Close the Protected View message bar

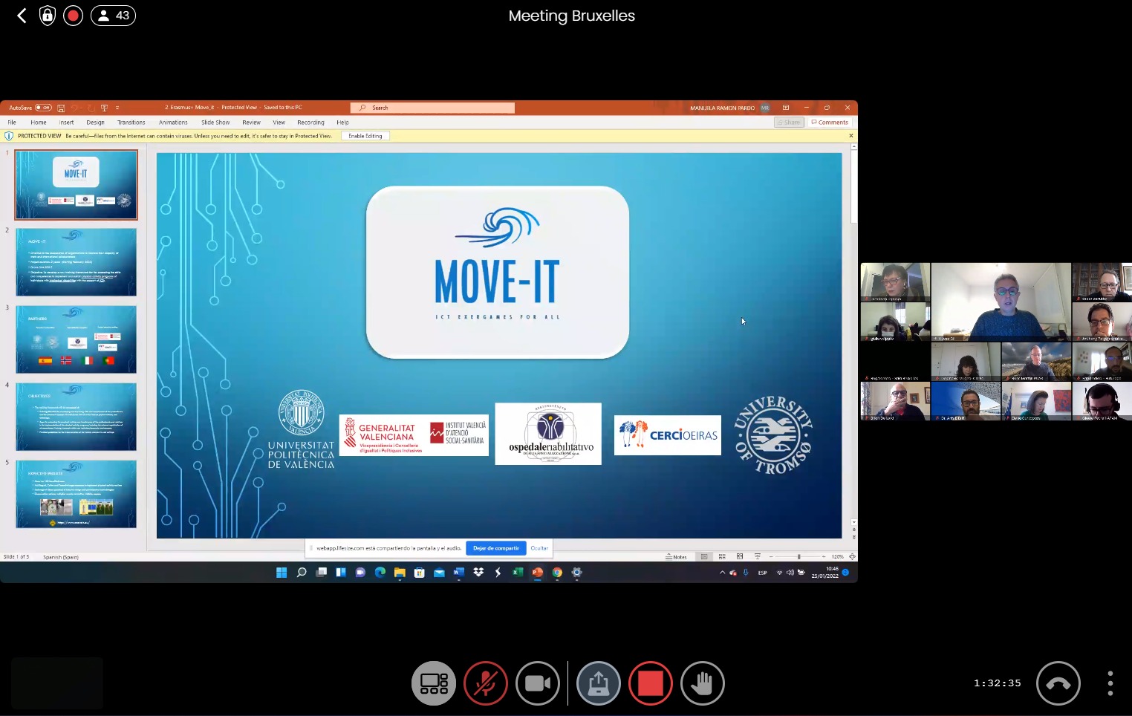850,136
